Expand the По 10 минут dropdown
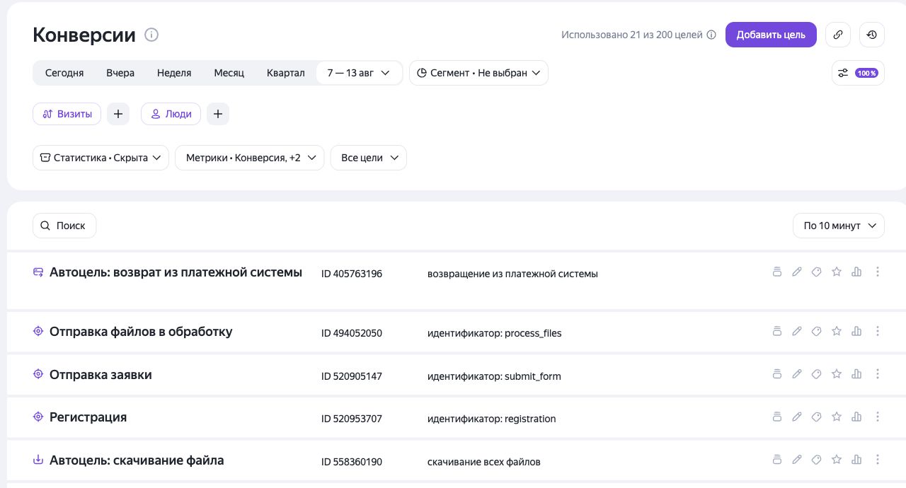Screen dimensions: 906x488 coord(839,226)
